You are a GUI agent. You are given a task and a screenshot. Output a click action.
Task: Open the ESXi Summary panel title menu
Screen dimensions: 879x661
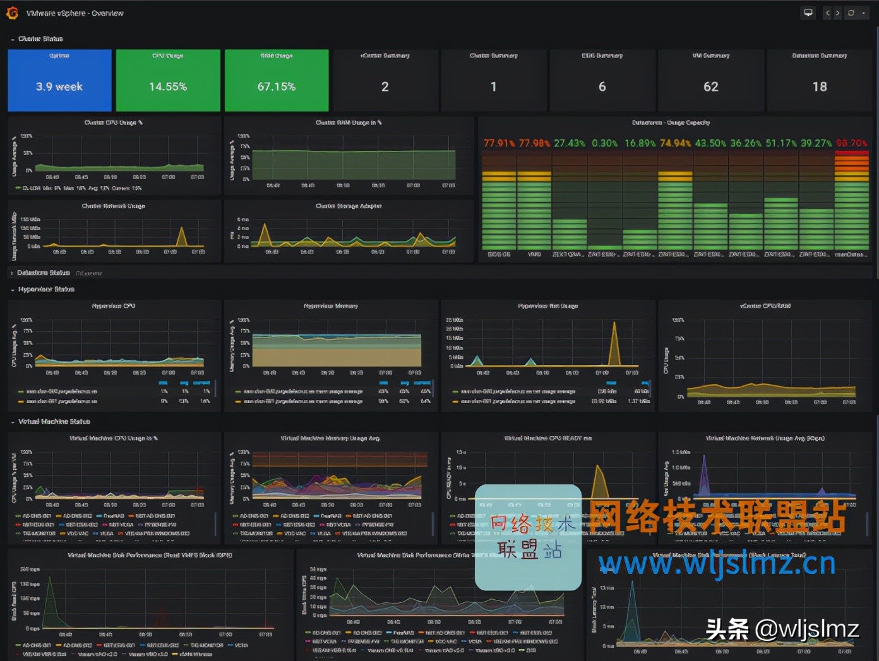click(602, 56)
